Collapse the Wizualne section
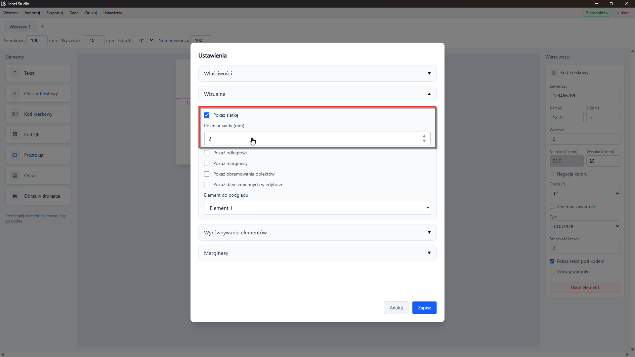The width and height of the screenshot is (635, 357). (317, 94)
